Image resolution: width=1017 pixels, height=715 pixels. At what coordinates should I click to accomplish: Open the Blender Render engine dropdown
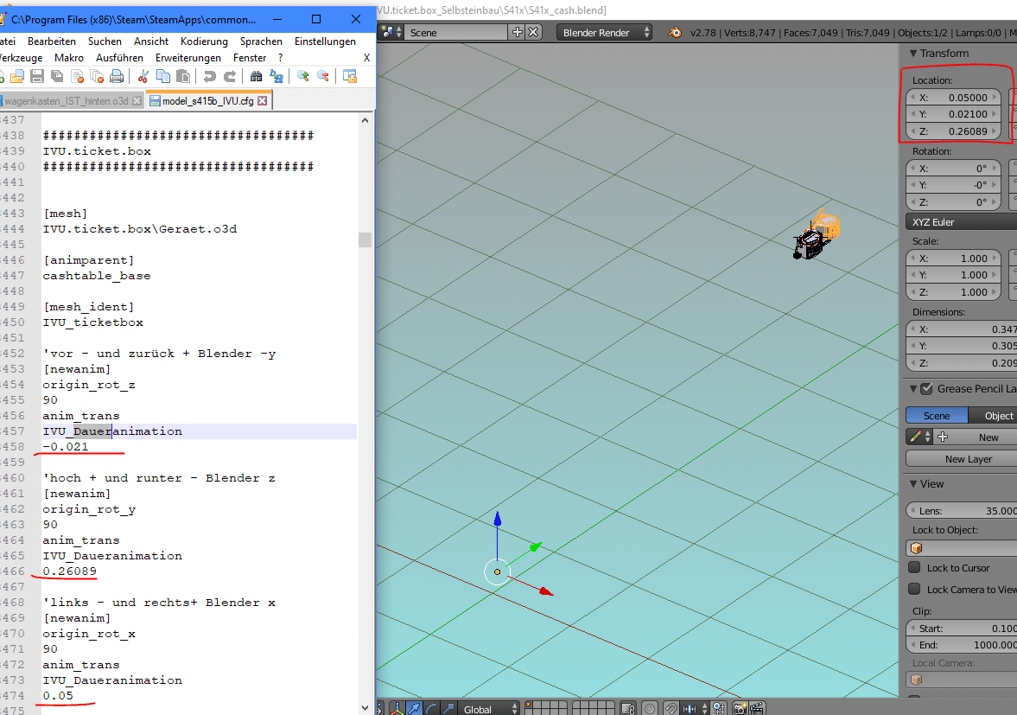[605, 33]
